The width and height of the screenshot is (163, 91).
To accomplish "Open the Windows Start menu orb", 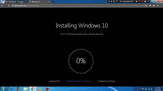I will point(3,89).
